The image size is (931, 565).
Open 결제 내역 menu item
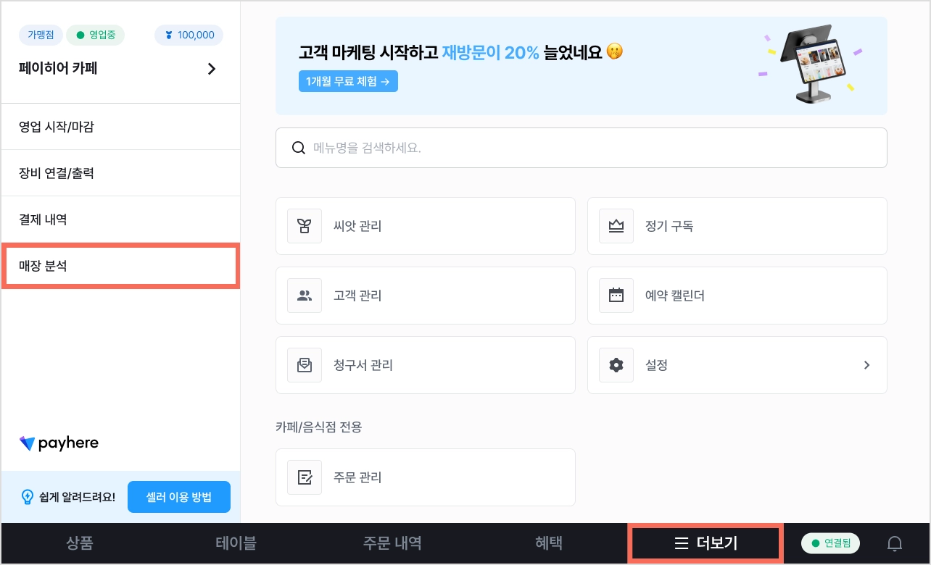(120, 219)
